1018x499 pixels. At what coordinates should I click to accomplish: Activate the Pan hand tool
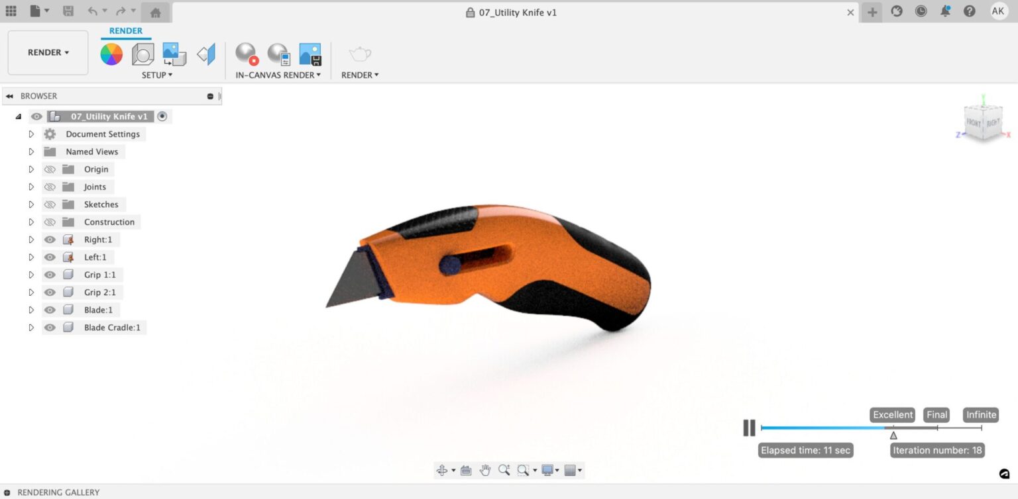[484, 470]
